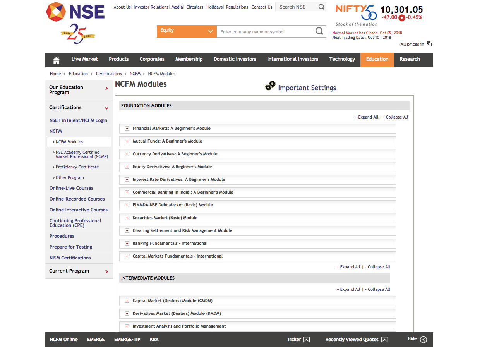Open NISM Certifications in sidebar

pos(70,258)
